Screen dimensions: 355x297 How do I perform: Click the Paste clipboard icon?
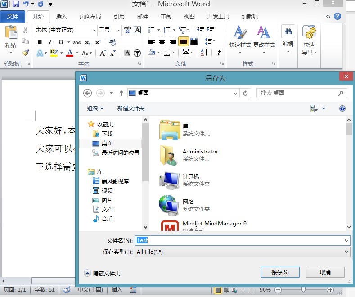[11, 32]
